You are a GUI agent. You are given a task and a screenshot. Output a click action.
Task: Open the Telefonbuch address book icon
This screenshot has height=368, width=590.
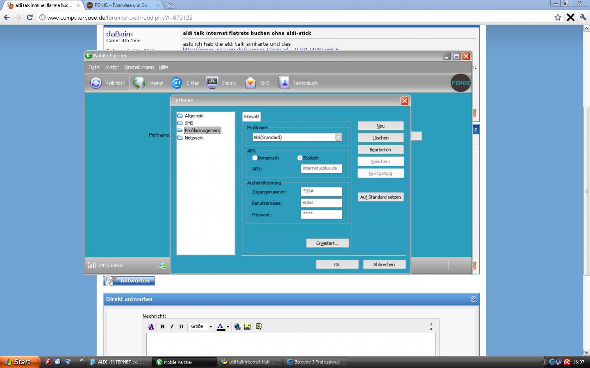point(283,83)
